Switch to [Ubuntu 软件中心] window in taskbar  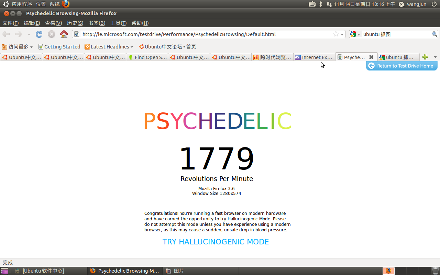43,271
